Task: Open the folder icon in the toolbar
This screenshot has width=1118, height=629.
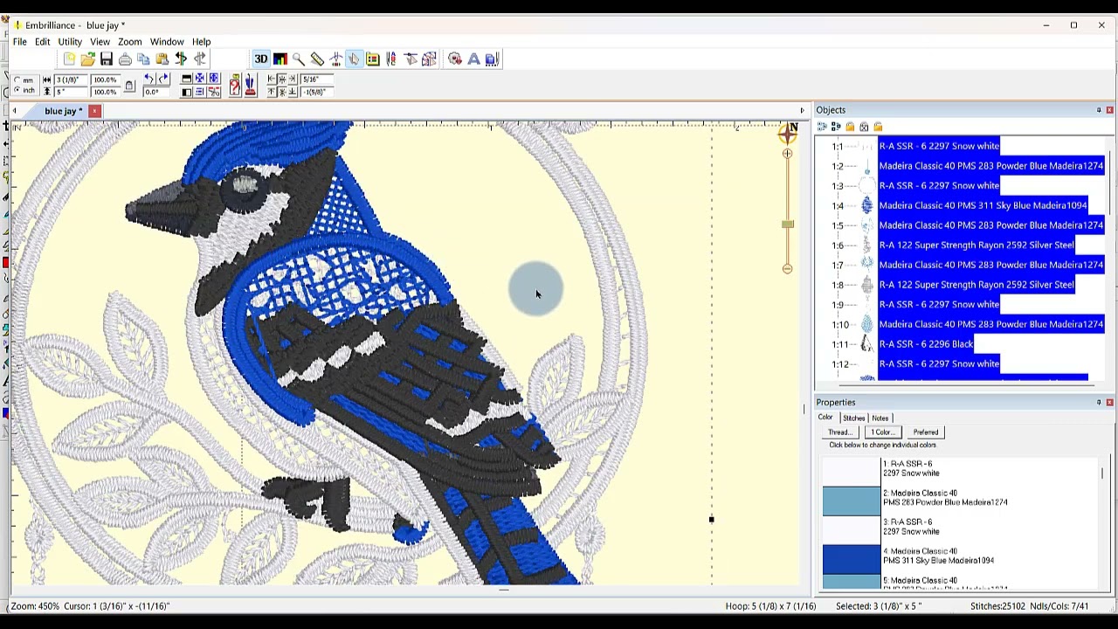Action: click(x=87, y=59)
